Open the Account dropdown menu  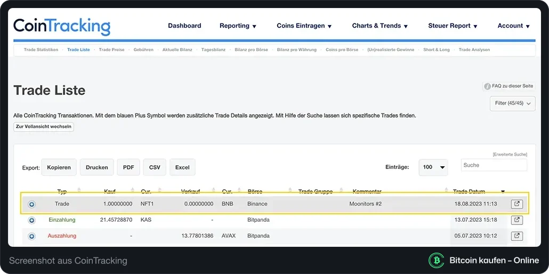click(514, 26)
